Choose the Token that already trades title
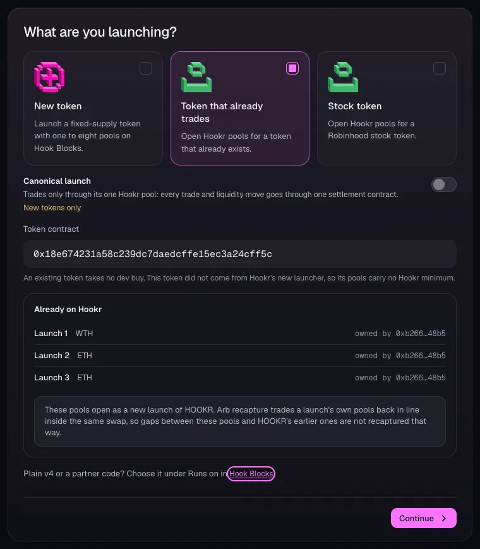The width and height of the screenshot is (480, 549). (x=222, y=112)
